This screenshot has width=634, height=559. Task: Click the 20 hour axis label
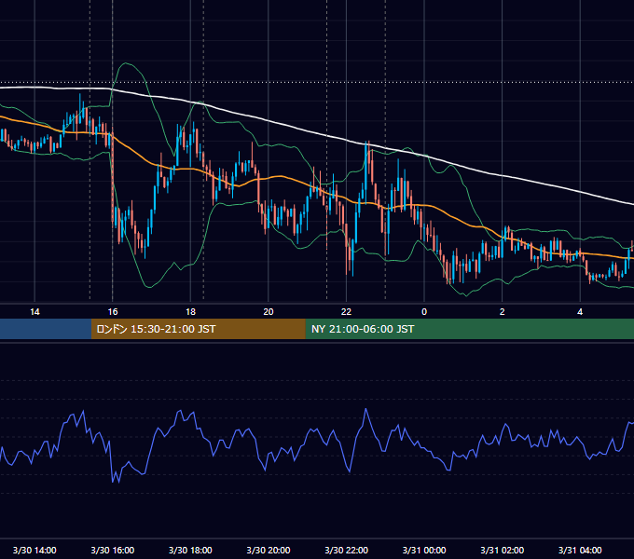(x=269, y=312)
